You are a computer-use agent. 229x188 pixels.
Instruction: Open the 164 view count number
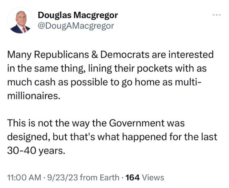click(133, 178)
